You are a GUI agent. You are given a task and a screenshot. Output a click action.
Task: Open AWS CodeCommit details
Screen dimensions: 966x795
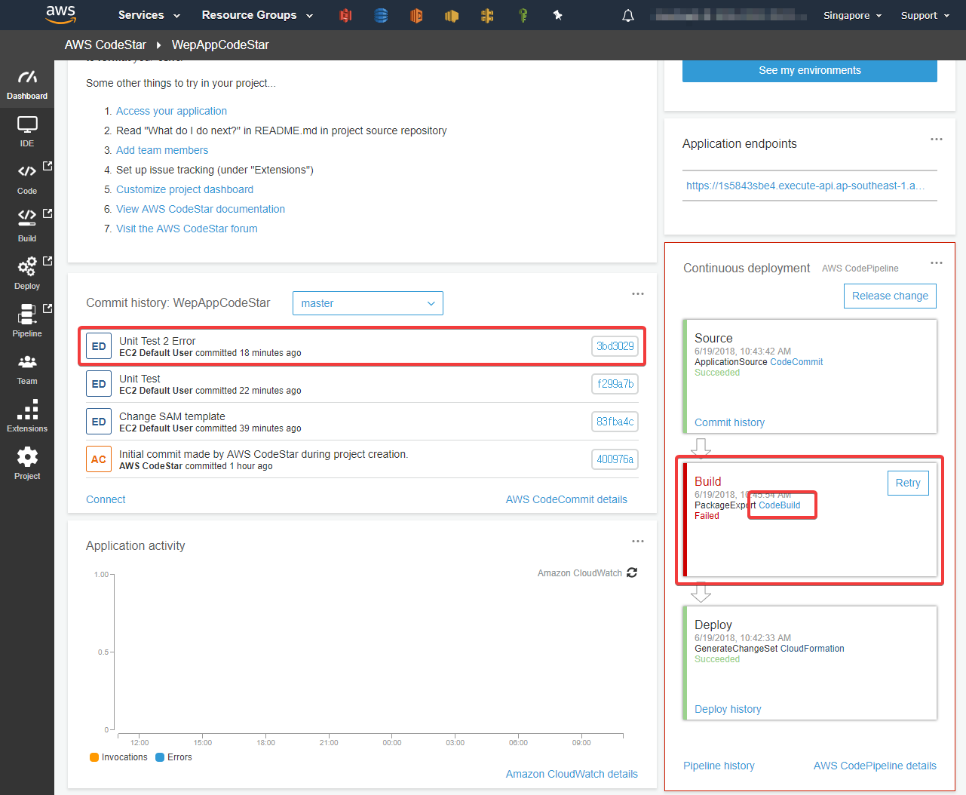pos(566,499)
